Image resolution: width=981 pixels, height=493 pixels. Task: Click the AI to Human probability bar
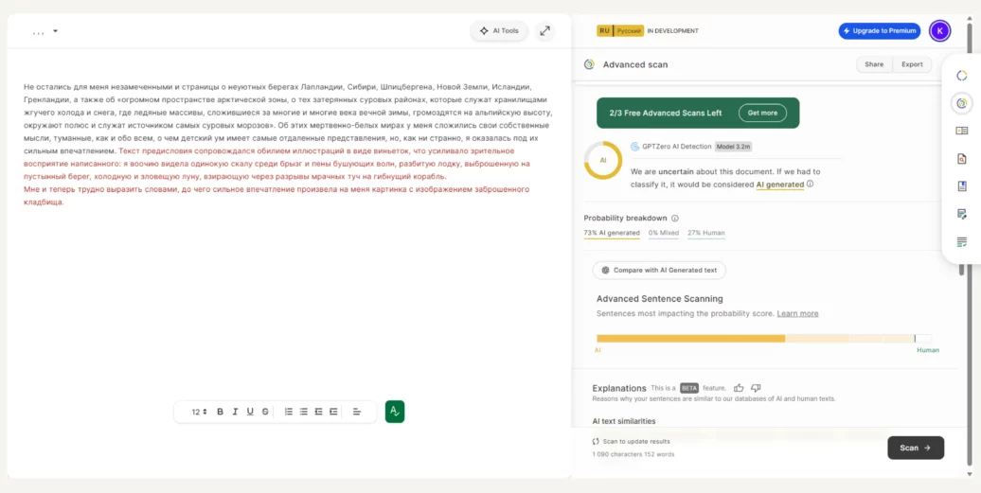tap(763, 338)
